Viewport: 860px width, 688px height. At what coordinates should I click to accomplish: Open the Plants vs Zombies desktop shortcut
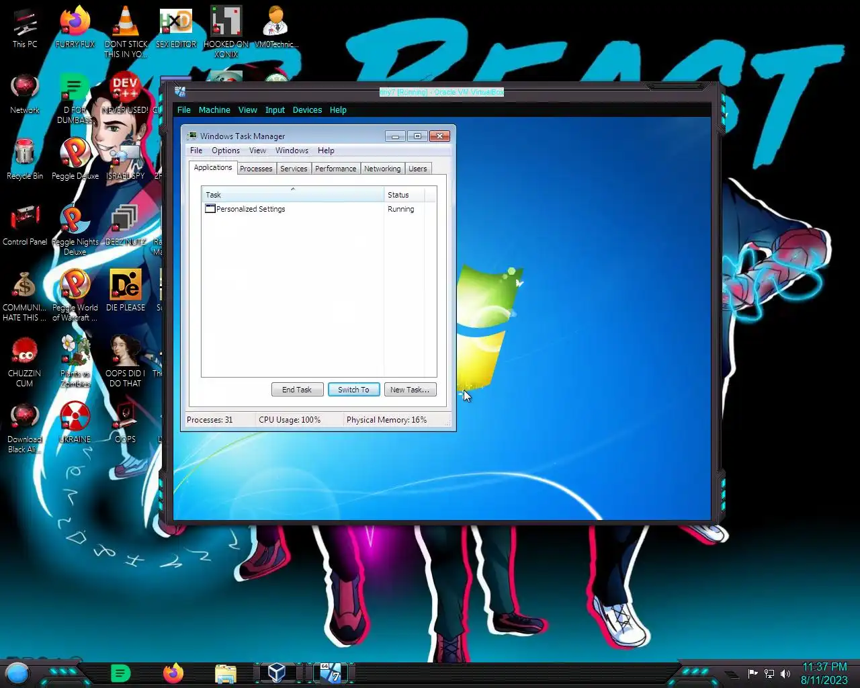tap(75, 362)
